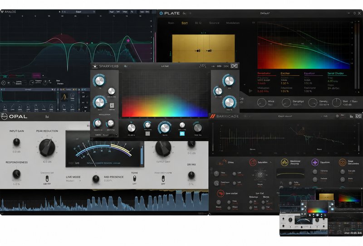Open the Barricade preset menu

[285, 116]
